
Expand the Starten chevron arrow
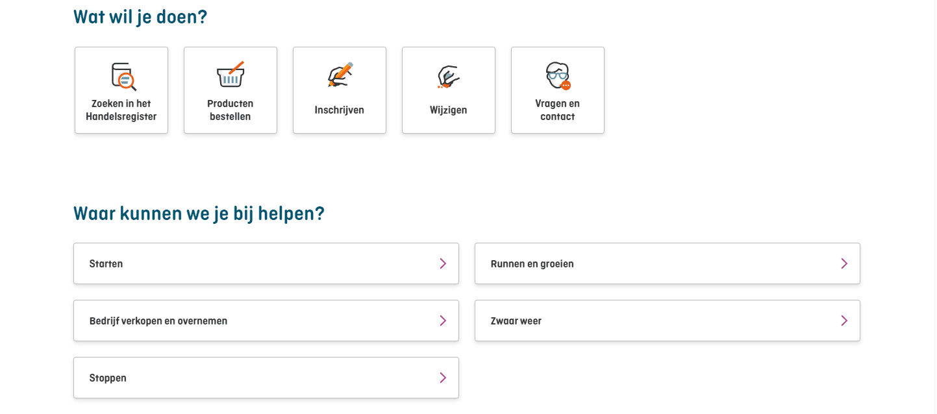pyautogui.click(x=443, y=263)
